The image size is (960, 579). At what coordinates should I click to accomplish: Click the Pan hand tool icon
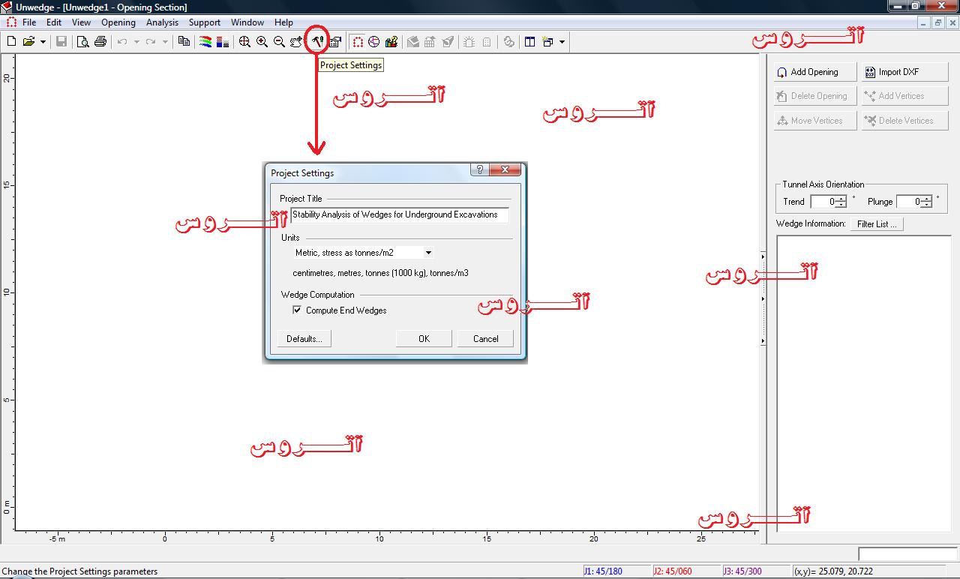[x=296, y=42]
